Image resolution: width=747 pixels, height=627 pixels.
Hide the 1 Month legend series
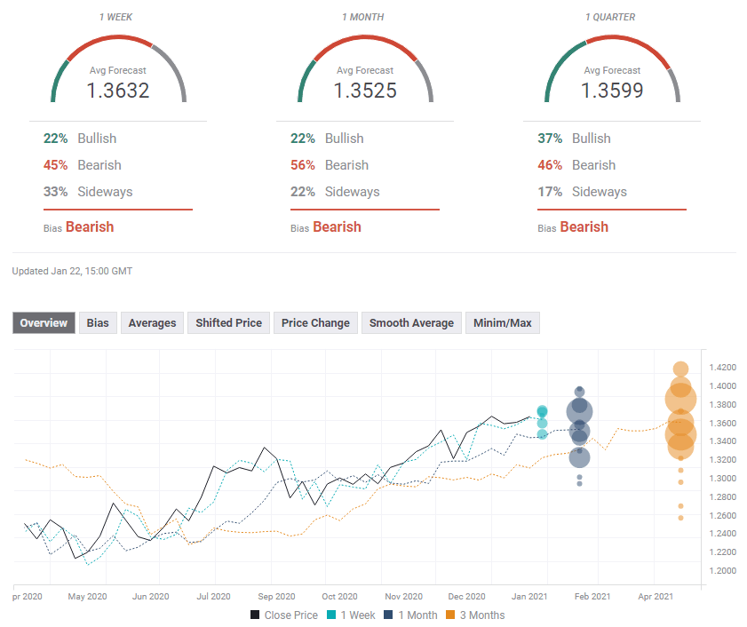tap(411, 615)
